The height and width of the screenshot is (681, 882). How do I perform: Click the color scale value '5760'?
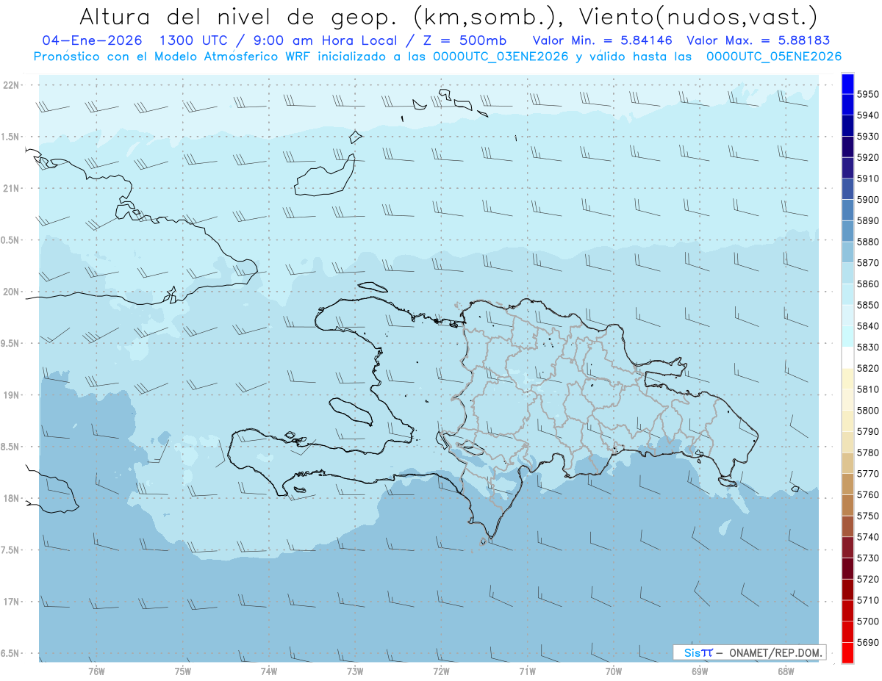click(x=868, y=494)
